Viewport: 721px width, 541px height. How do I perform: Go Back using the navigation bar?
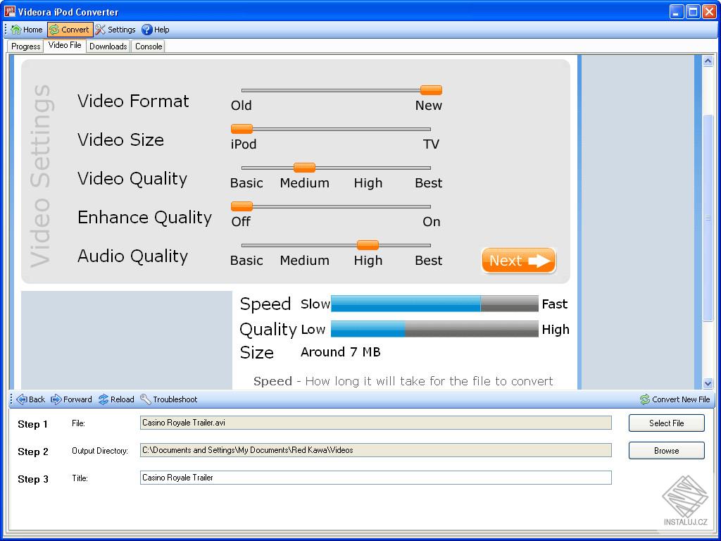coord(30,399)
